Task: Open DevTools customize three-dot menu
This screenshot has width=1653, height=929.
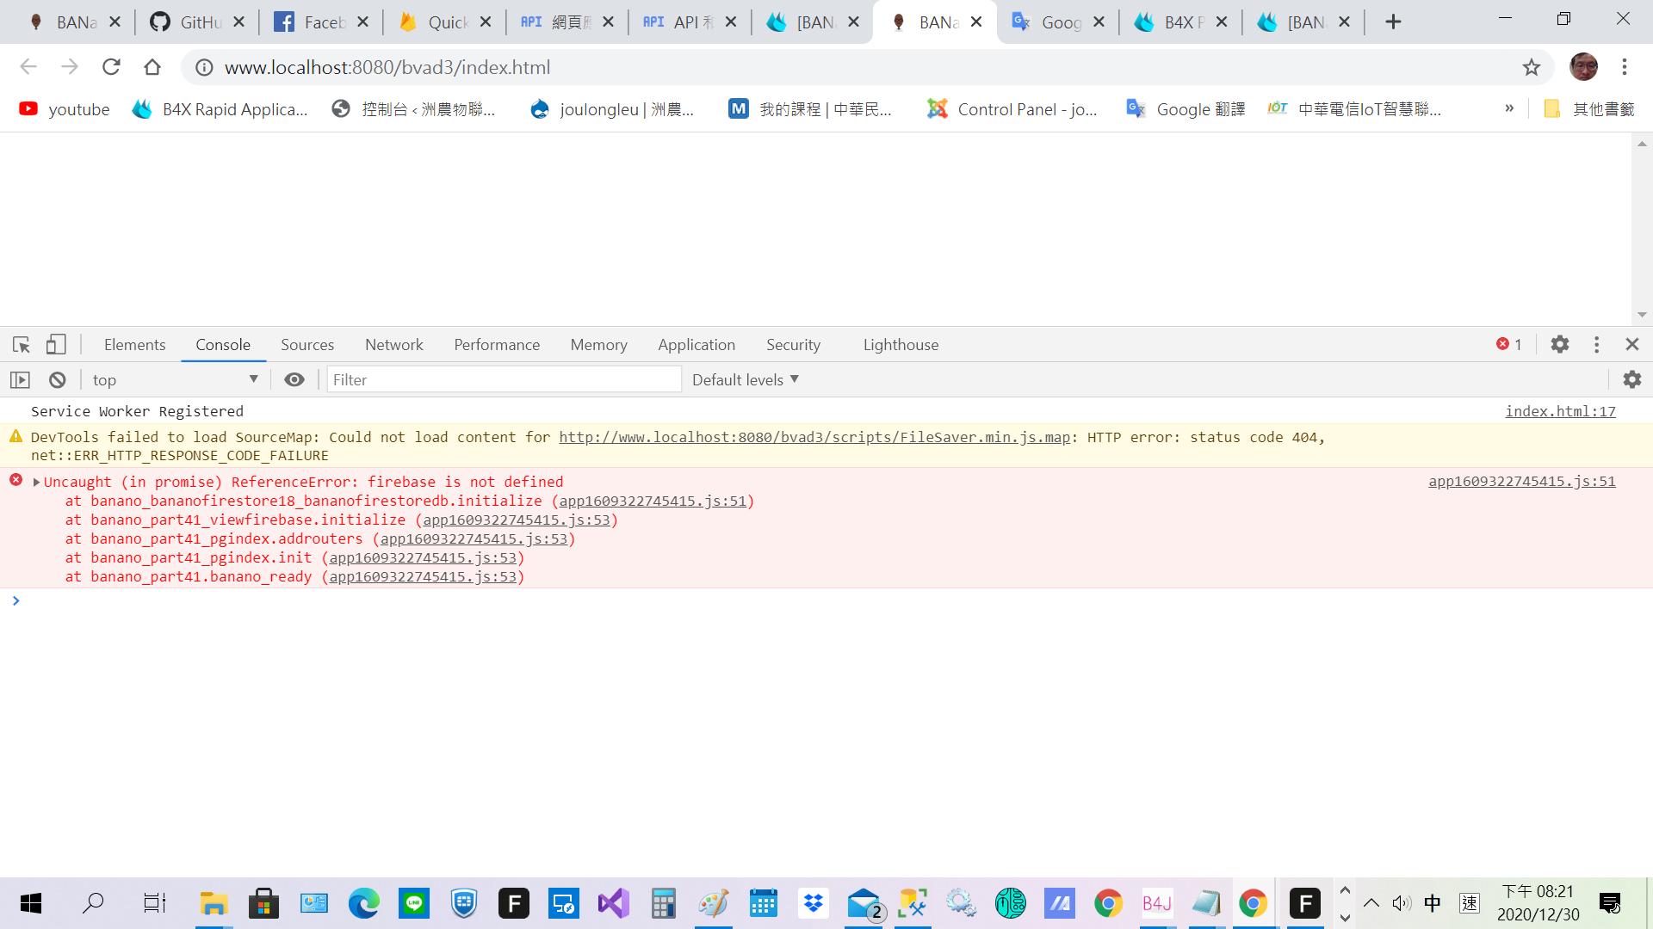Action: [1596, 345]
